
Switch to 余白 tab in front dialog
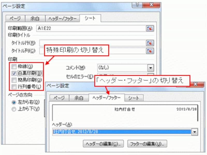tap(79, 98)
